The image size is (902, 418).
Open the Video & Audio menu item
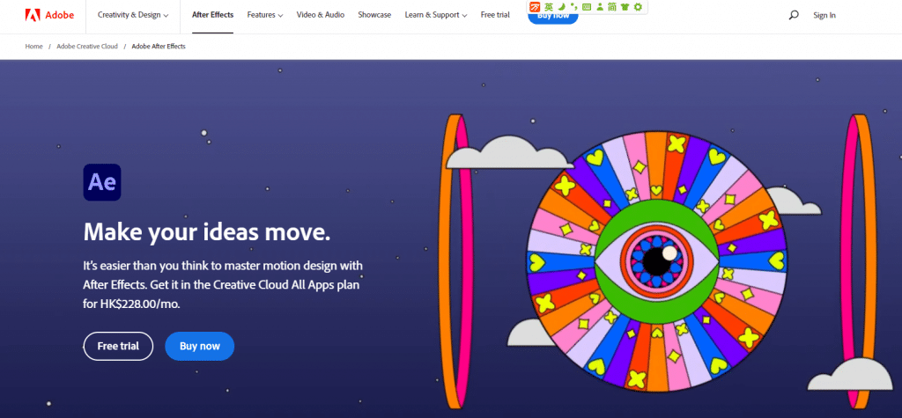321,15
